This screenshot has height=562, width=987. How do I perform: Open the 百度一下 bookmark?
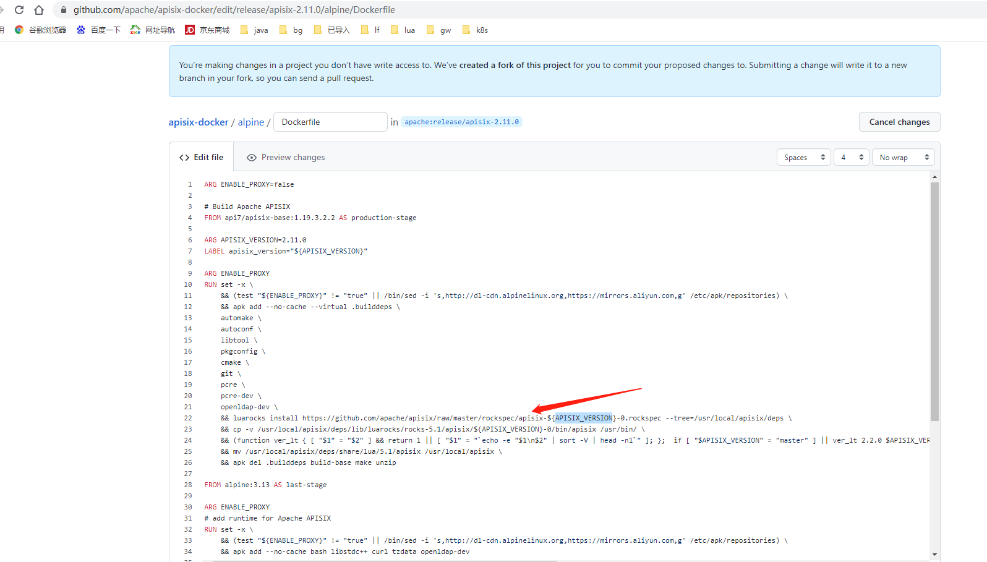tap(98, 30)
